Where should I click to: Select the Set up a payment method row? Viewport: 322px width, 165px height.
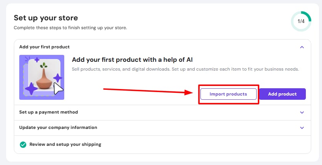(x=48, y=112)
